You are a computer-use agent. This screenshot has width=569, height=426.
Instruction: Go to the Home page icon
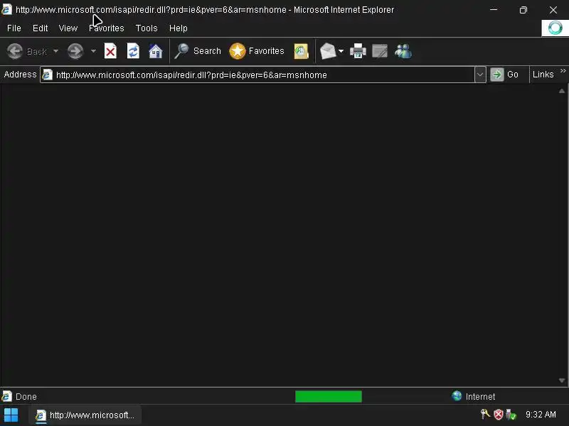tap(155, 51)
